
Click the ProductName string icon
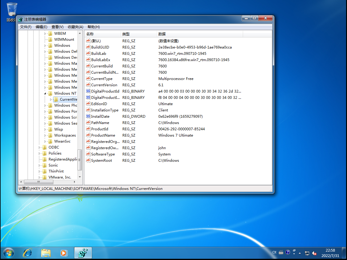(88, 135)
